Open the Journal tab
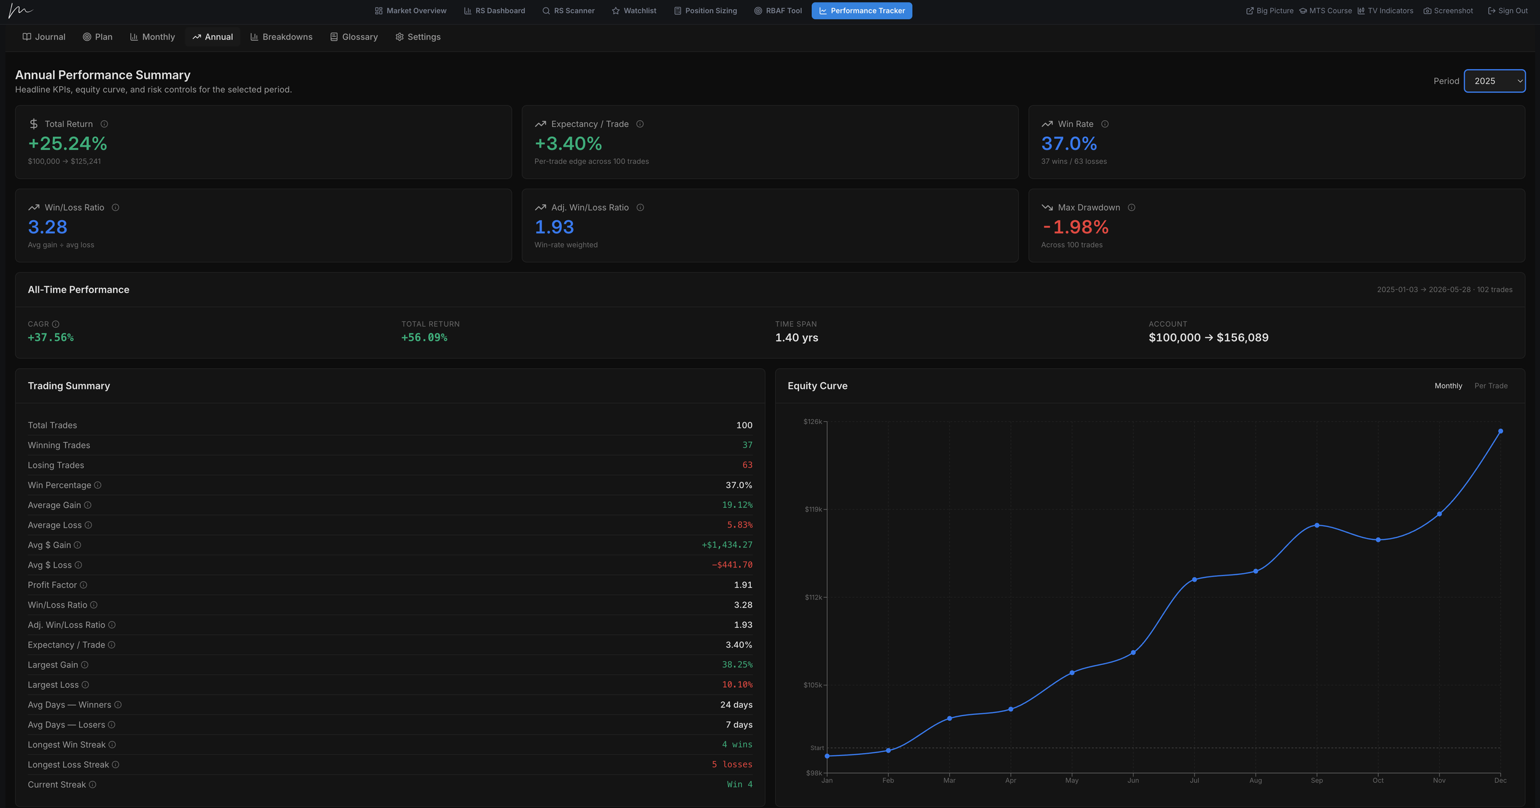The width and height of the screenshot is (1540, 808). pos(44,37)
